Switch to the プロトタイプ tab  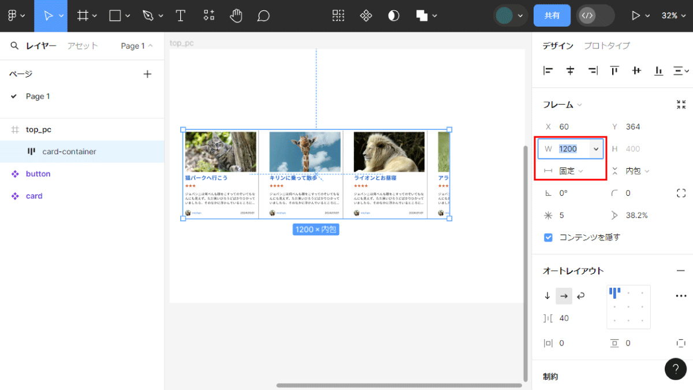coord(606,46)
